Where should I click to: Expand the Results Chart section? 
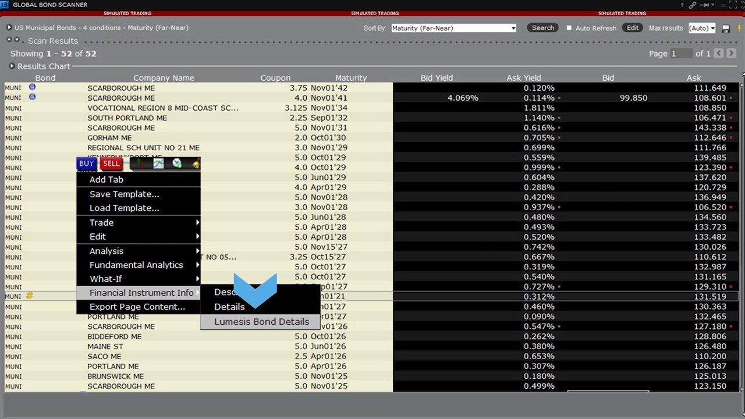(12, 66)
